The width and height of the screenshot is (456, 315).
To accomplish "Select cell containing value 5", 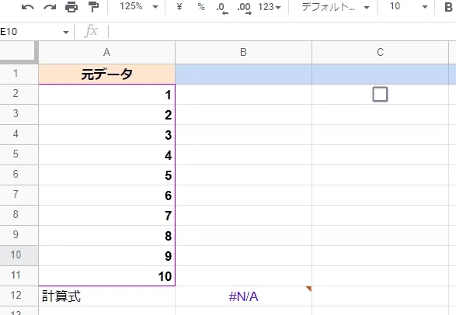I will tap(106, 175).
